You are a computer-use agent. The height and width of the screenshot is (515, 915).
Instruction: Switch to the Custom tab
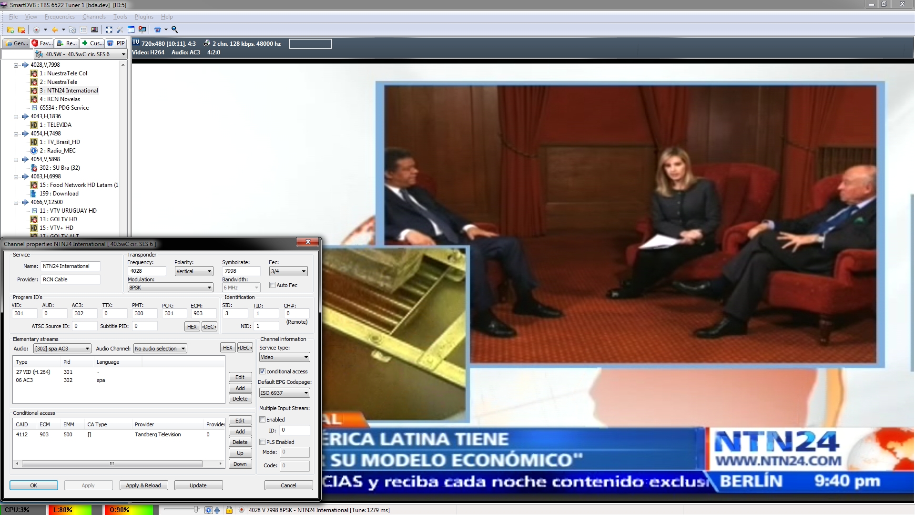(92, 43)
